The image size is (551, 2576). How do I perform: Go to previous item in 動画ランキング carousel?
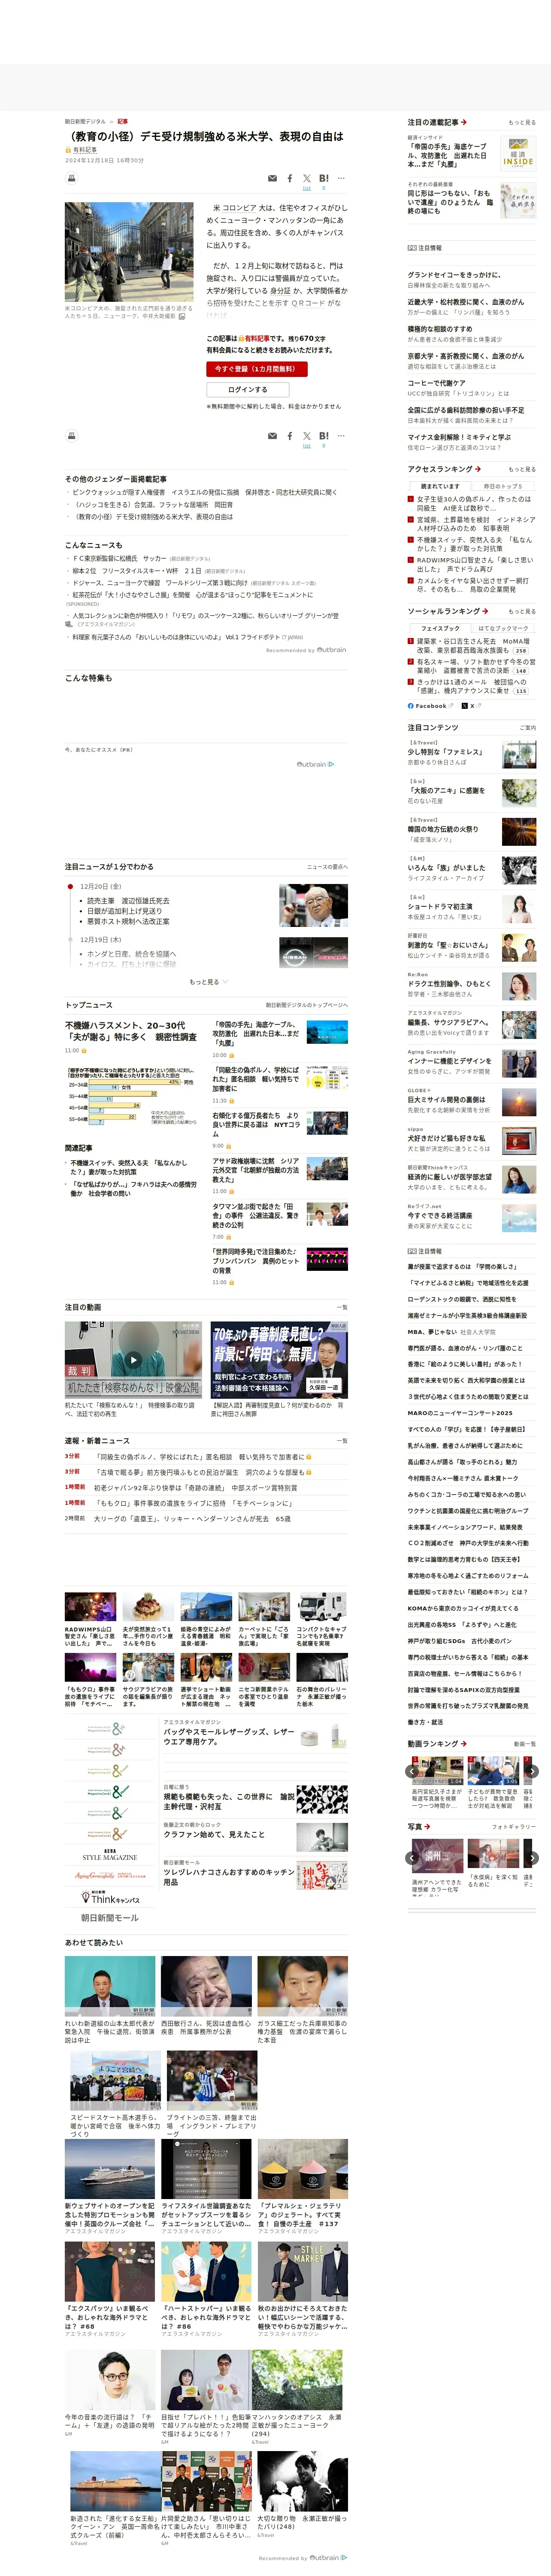click(413, 1771)
